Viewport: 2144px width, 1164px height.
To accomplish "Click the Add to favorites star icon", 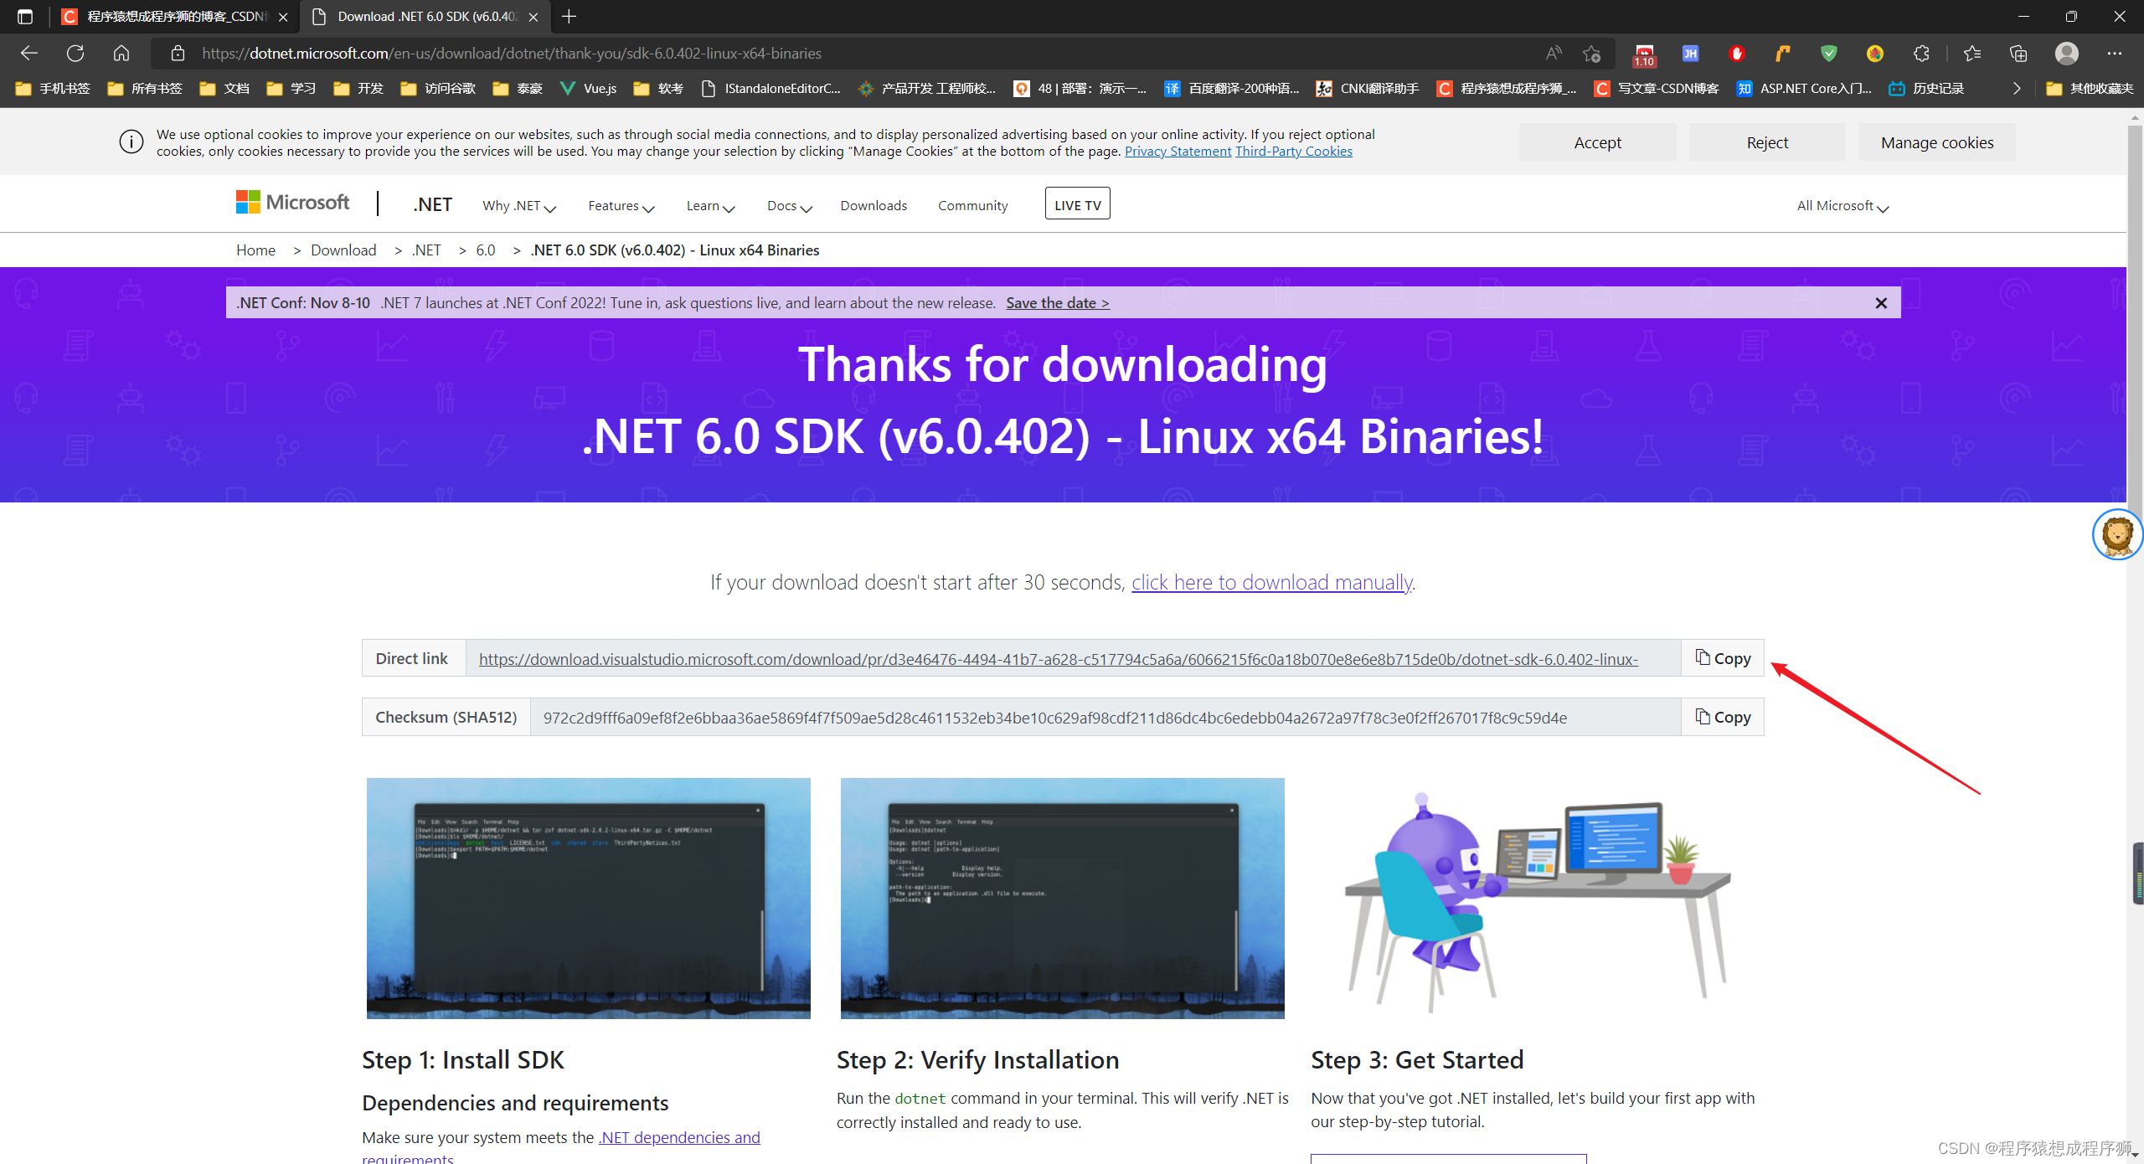I will coord(1593,53).
